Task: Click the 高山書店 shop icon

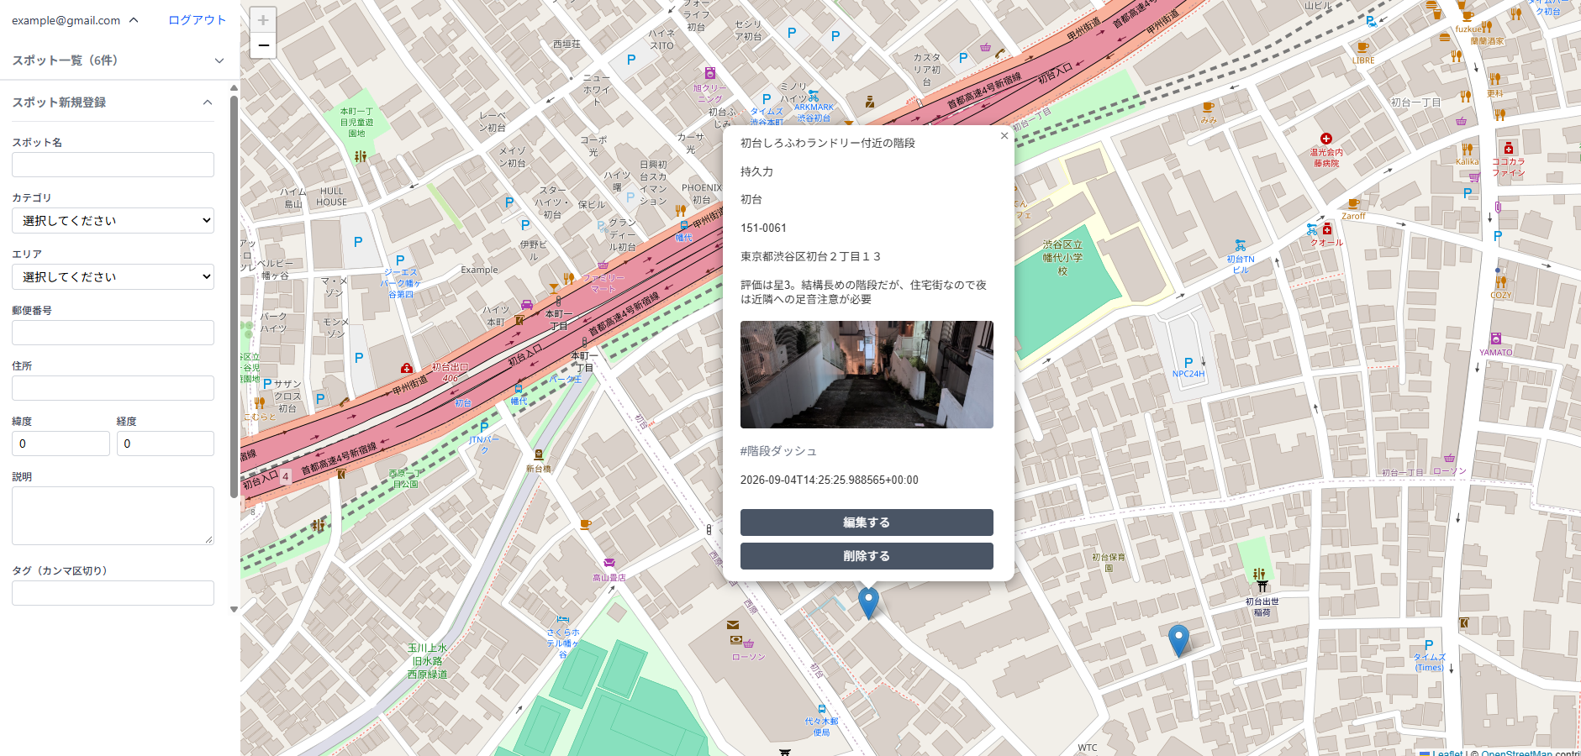Action: pos(609,563)
